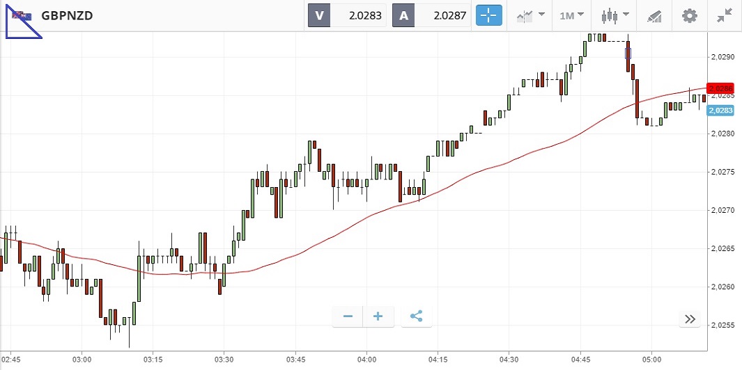Zoom in chart with plus button
This screenshot has height=370, width=742.
pyautogui.click(x=378, y=316)
